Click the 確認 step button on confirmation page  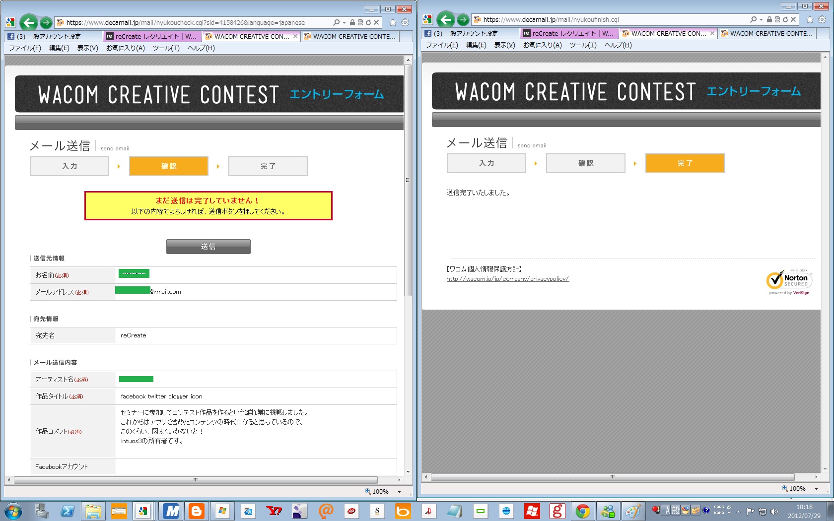169,166
